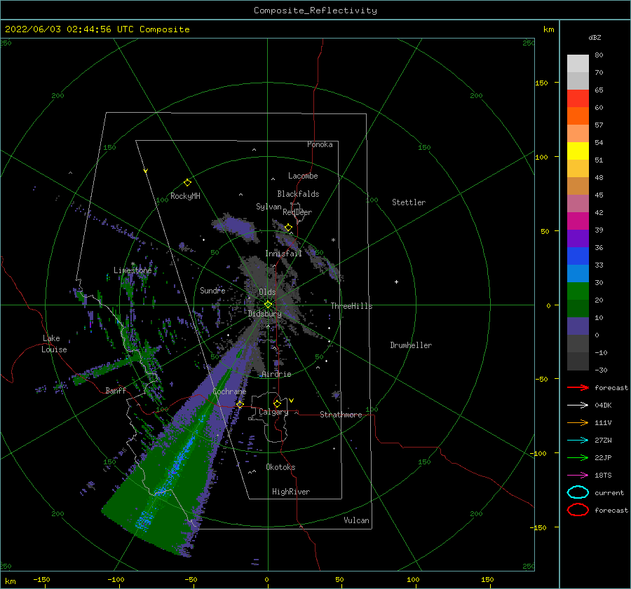Click the cyan 27ZW arrow icon
The width and height of the screenshot is (631, 589).
coord(578,441)
